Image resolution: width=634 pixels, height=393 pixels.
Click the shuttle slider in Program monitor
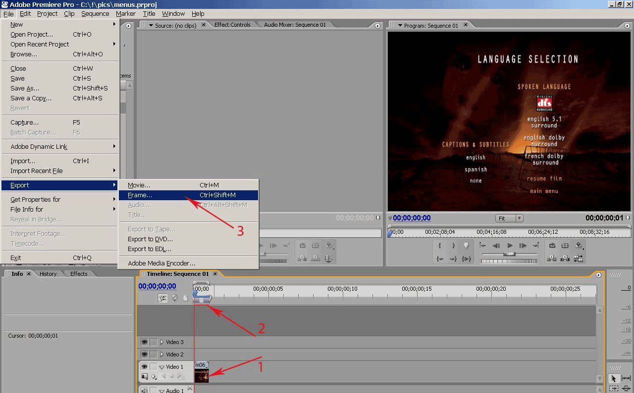point(509,254)
